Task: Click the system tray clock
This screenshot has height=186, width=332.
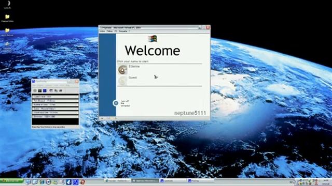Action: tap(325, 182)
